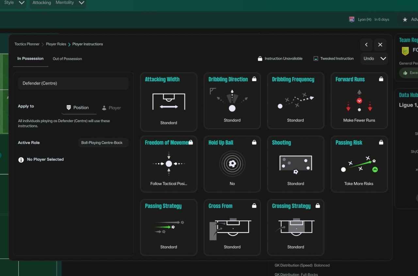Click the Passing Strategy arrows diagram
The width and height of the screenshot is (418, 276).
[x=169, y=227]
